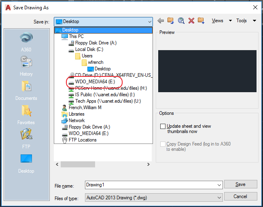Click horizontal scrollbar right arrow
263x207 pixels.
tap(148, 165)
